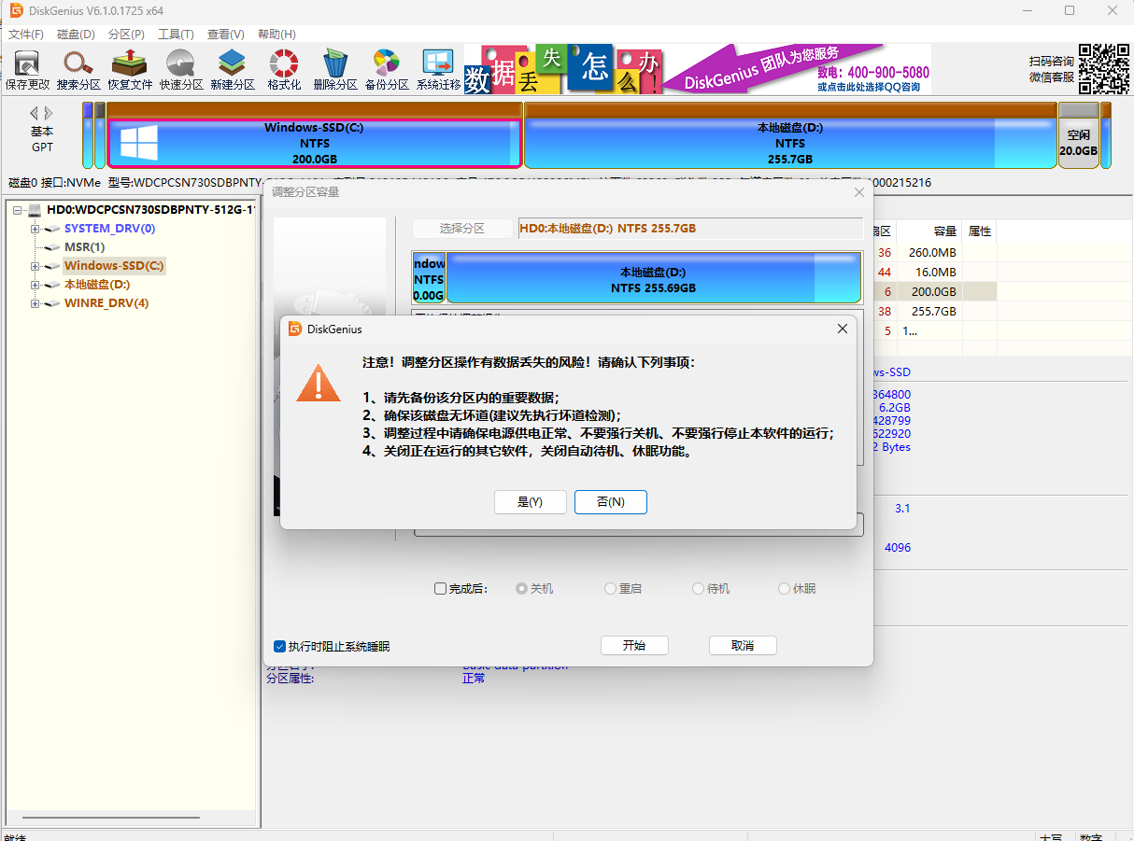The image size is (1134, 841).
Task: Select the 重启 (restart) radio button
Action: click(x=610, y=589)
